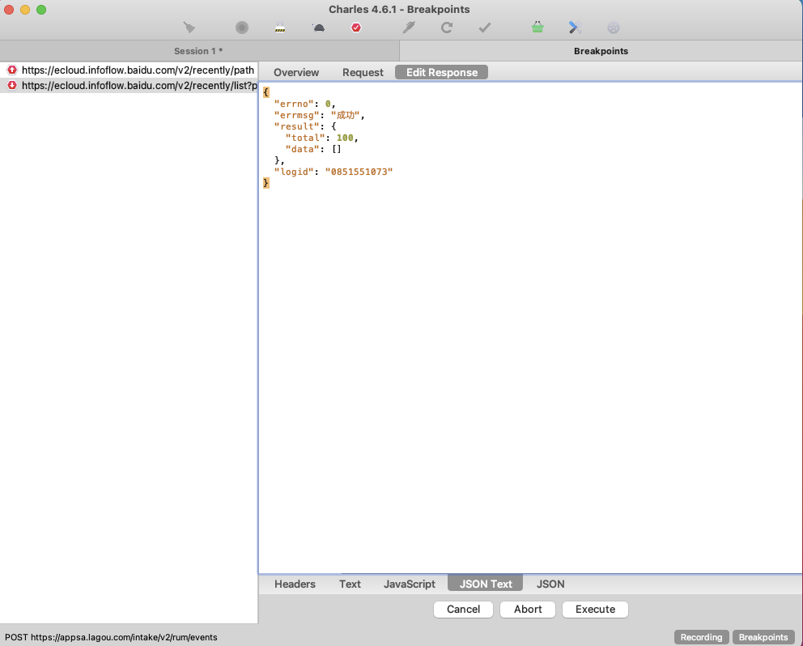Click the Recording status button

point(701,637)
